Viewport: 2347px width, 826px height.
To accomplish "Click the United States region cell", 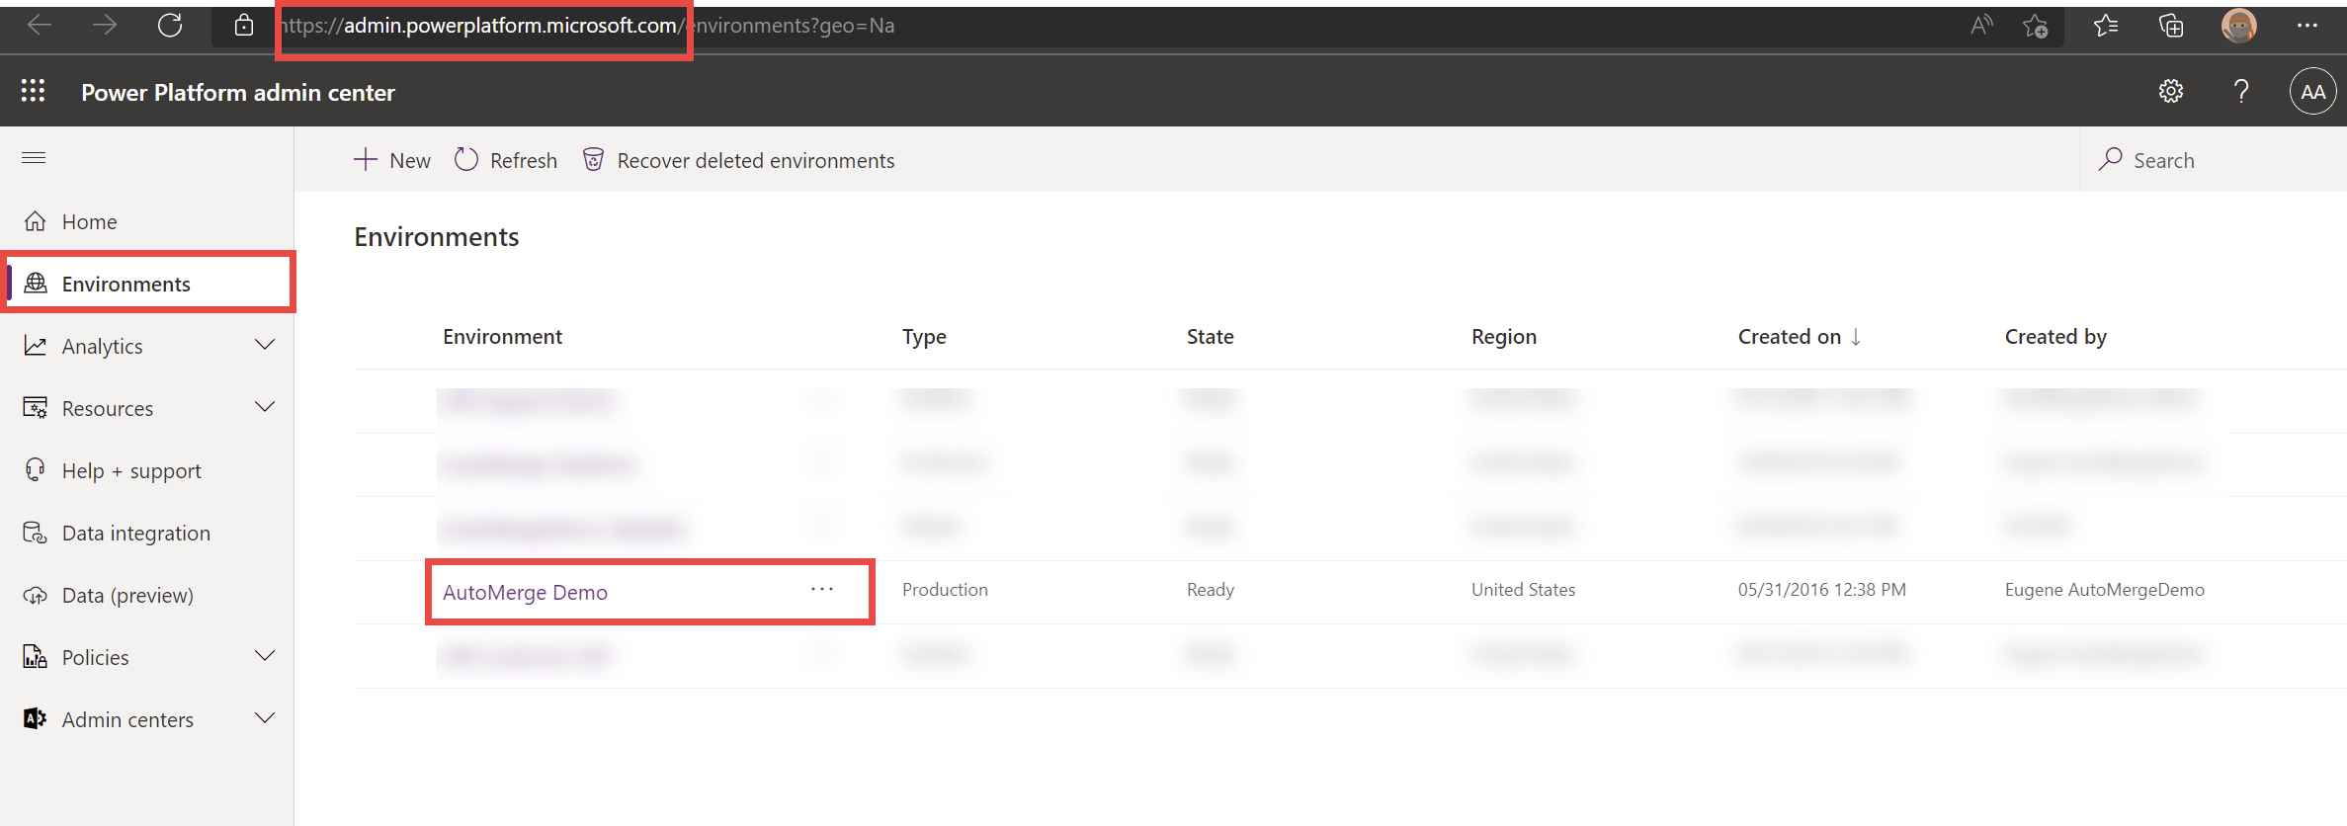I will click(x=1523, y=590).
